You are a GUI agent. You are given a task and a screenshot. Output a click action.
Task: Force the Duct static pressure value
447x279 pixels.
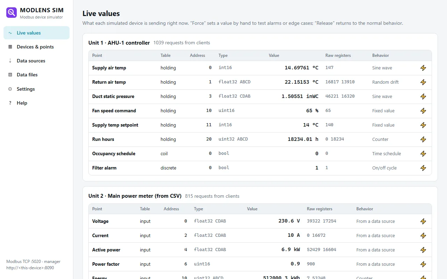[423, 97]
